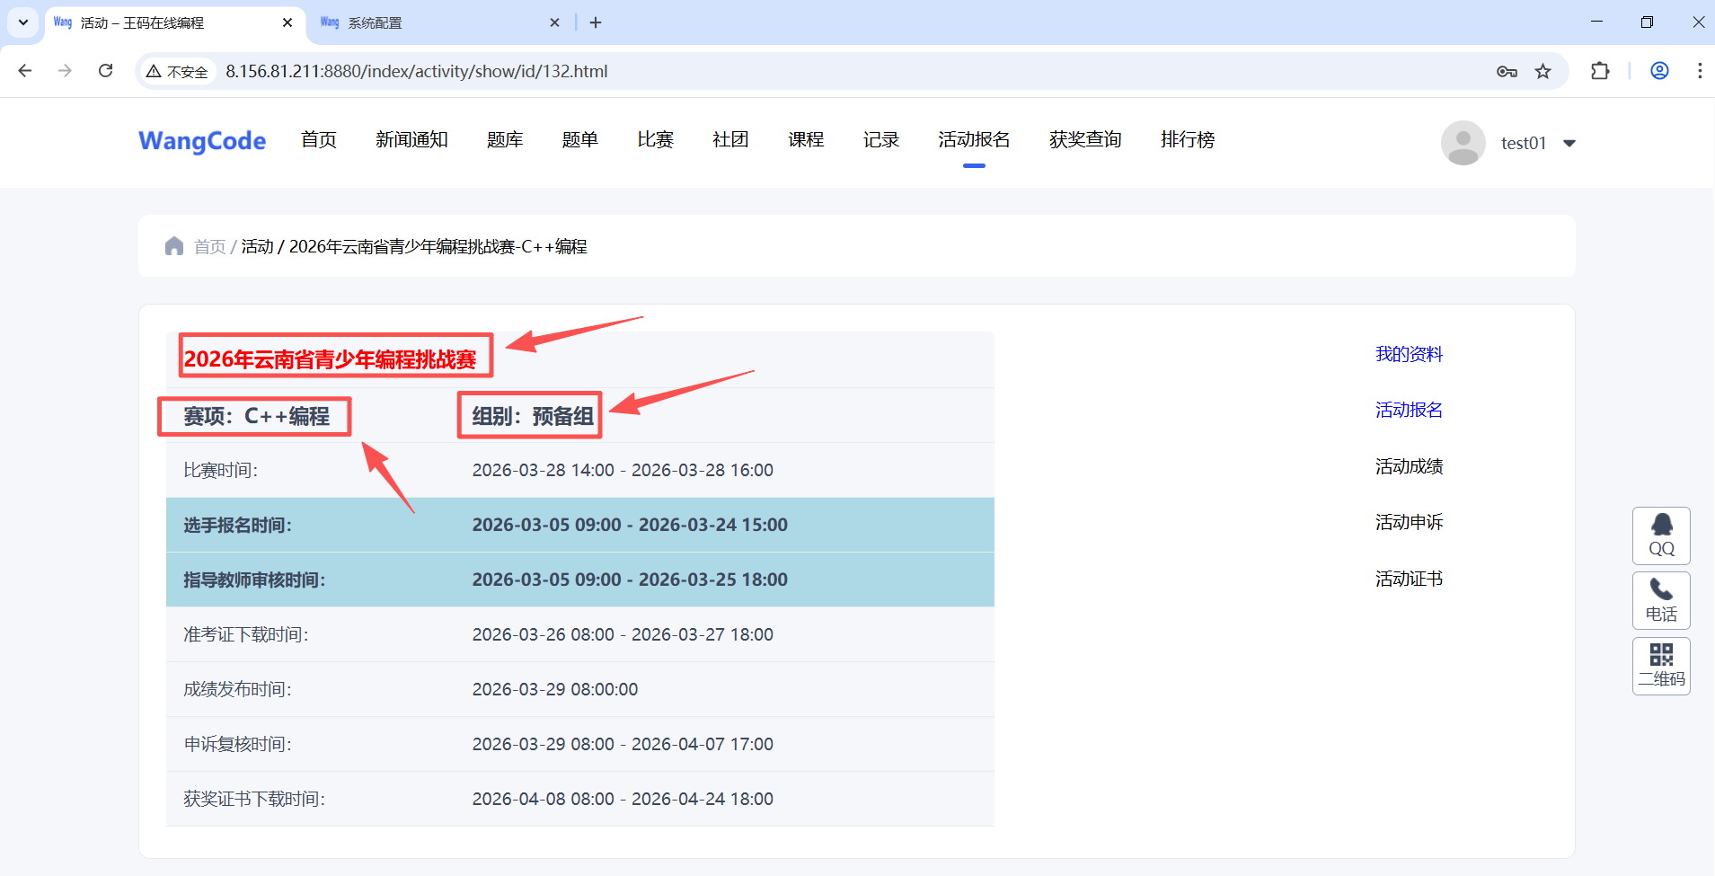Bookmark page with star icon
This screenshot has height=876, width=1715.
click(1543, 71)
